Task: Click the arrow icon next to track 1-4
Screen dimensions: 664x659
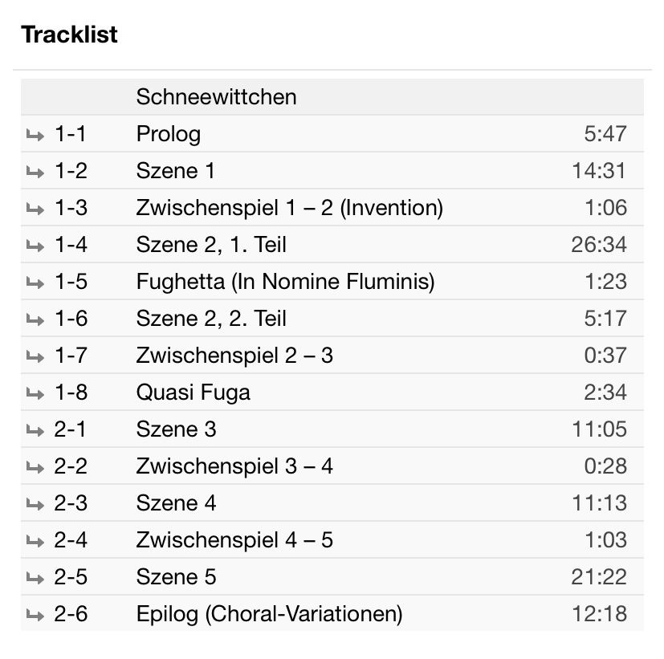Action: tap(35, 246)
